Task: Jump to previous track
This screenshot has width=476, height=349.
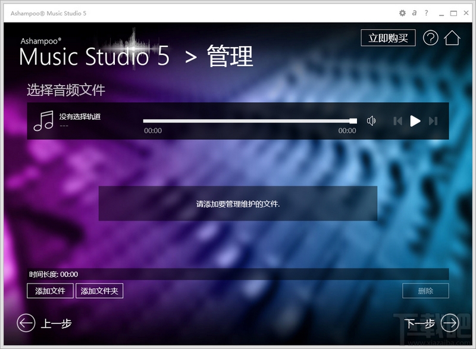Action: (x=398, y=120)
